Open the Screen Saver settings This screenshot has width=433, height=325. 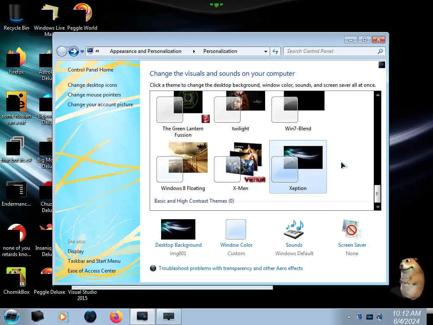click(x=352, y=238)
